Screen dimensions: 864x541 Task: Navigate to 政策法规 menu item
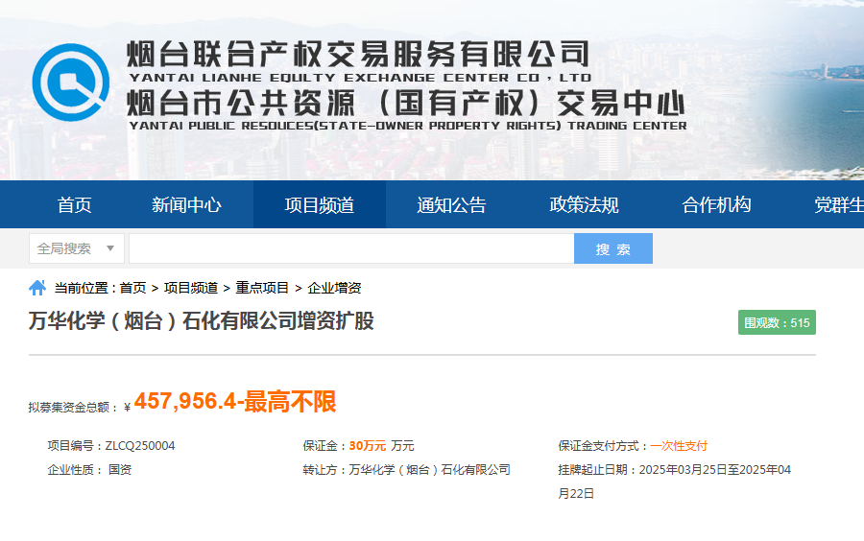[584, 204]
